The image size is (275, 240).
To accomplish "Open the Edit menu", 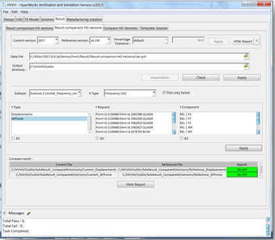I will tap(14, 12).
